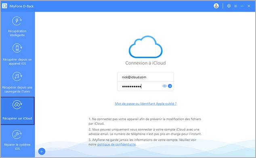Close the iMyFone D-Back window
Viewport: 256px width, 158px height.
(249, 6)
